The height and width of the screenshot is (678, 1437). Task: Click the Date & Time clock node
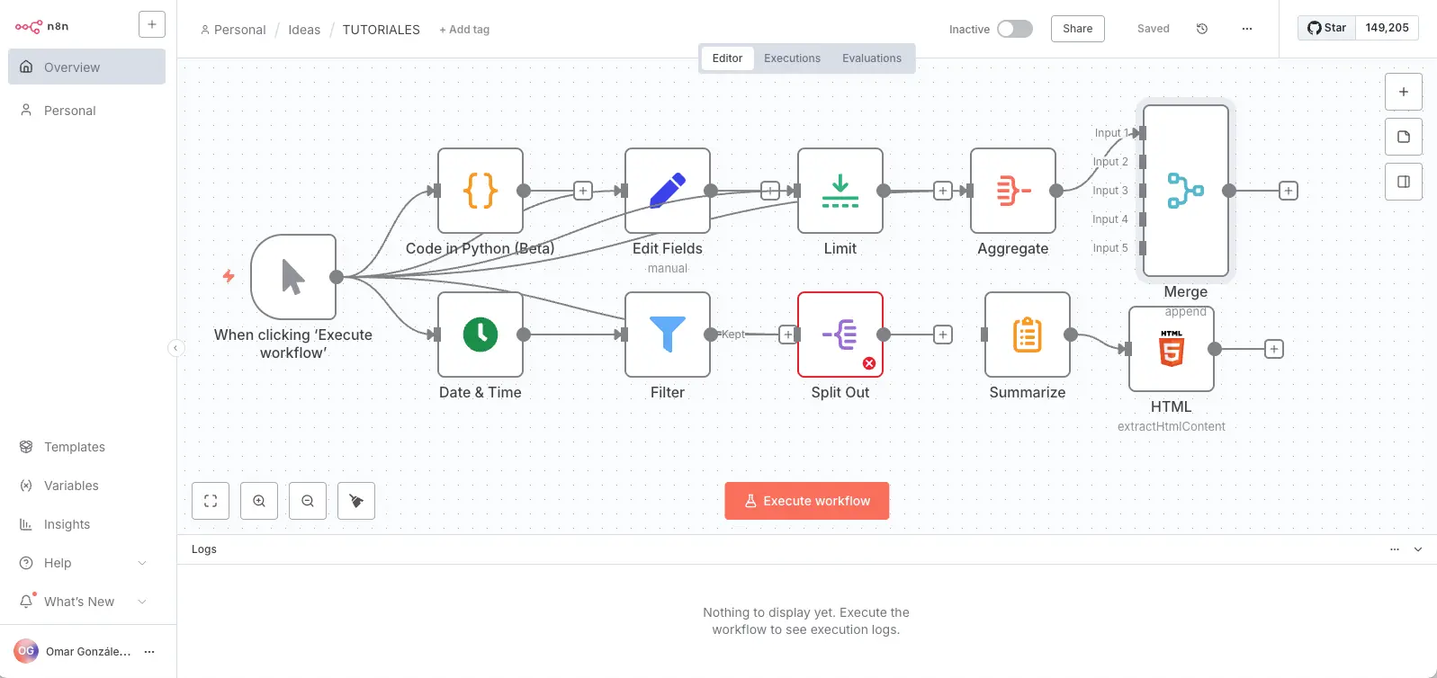point(480,335)
